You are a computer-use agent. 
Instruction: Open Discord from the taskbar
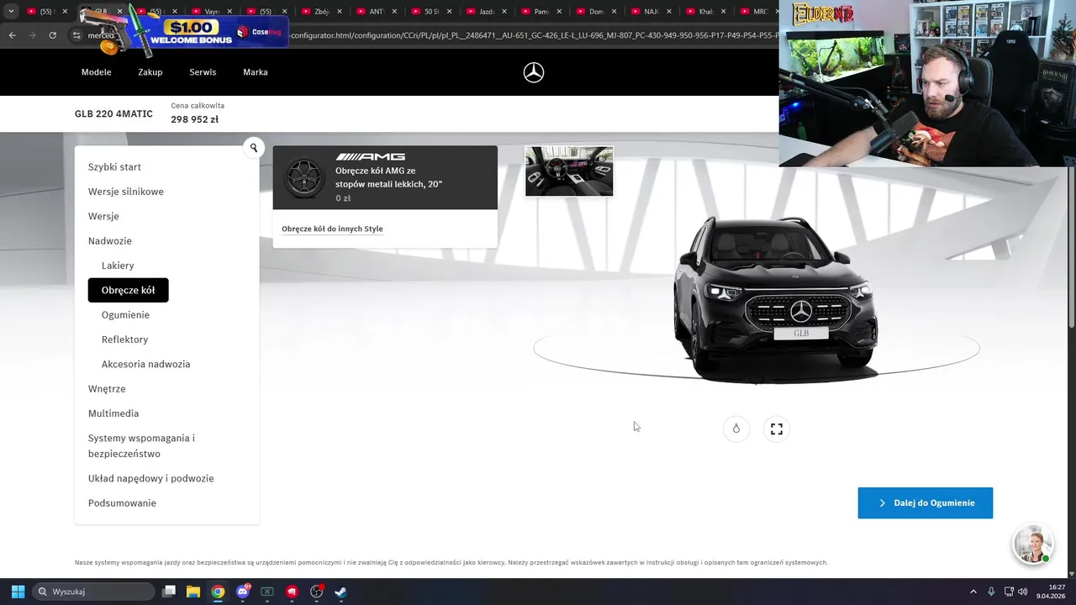point(243,592)
